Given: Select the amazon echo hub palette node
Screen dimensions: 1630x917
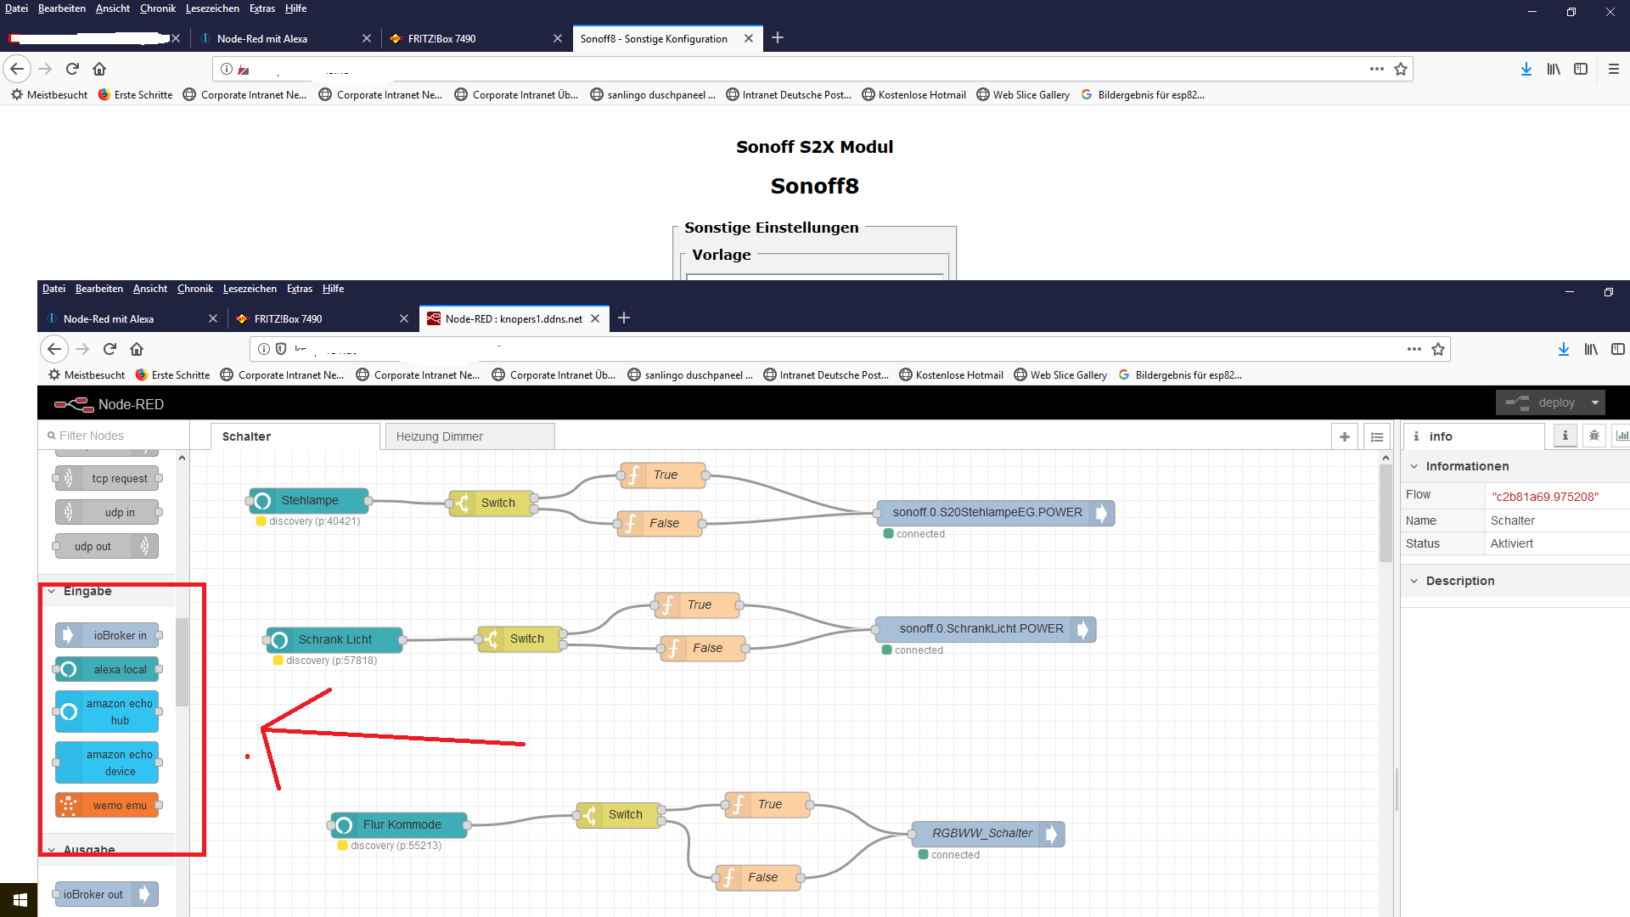Looking at the screenshot, I should 107,712.
